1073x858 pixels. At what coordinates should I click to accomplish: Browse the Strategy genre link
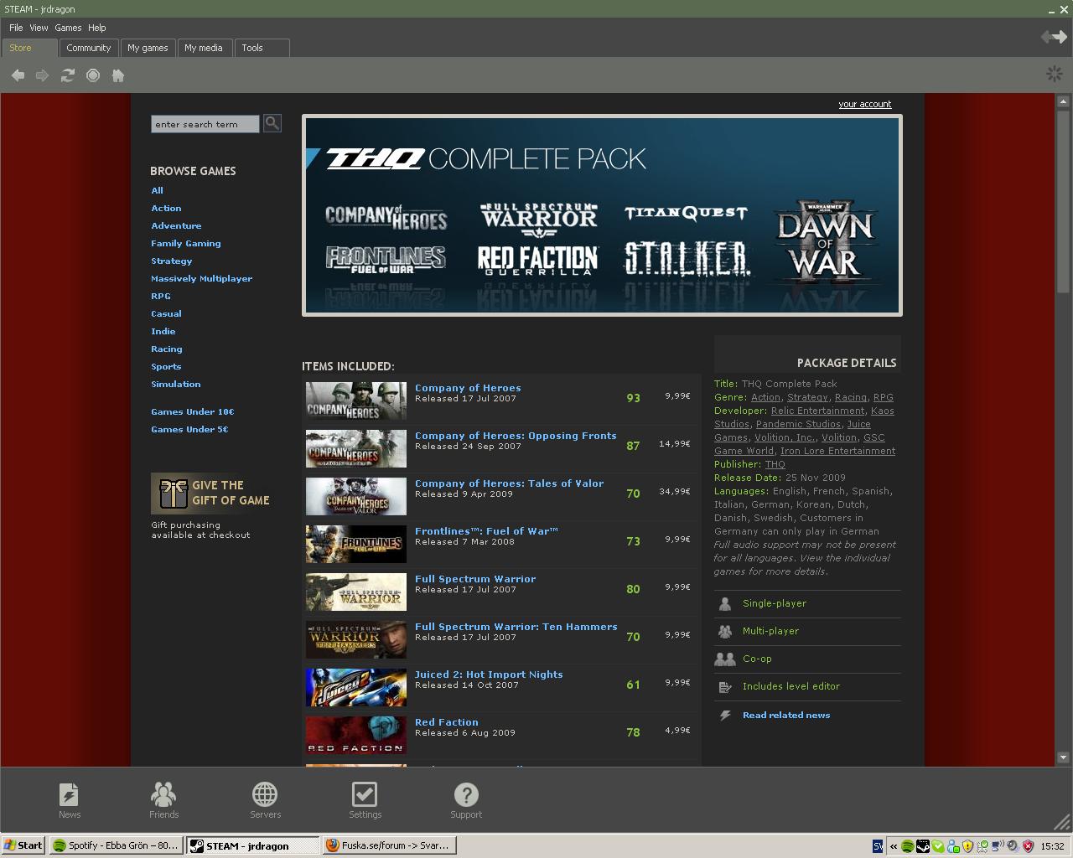pos(171,261)
